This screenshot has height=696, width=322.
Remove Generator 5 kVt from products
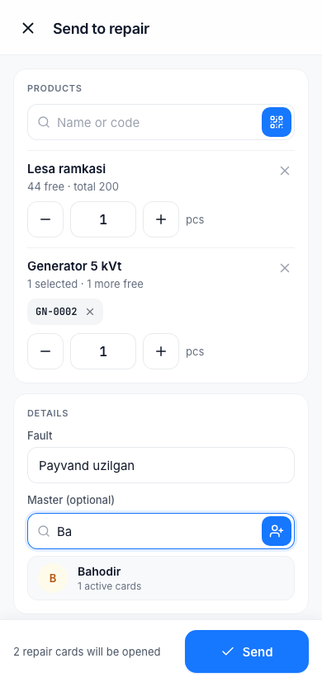tap(285, 268)
